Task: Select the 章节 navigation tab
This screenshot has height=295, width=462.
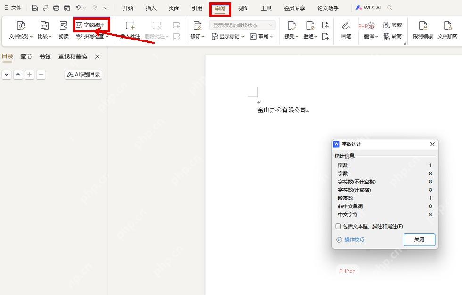Action: 26,56
